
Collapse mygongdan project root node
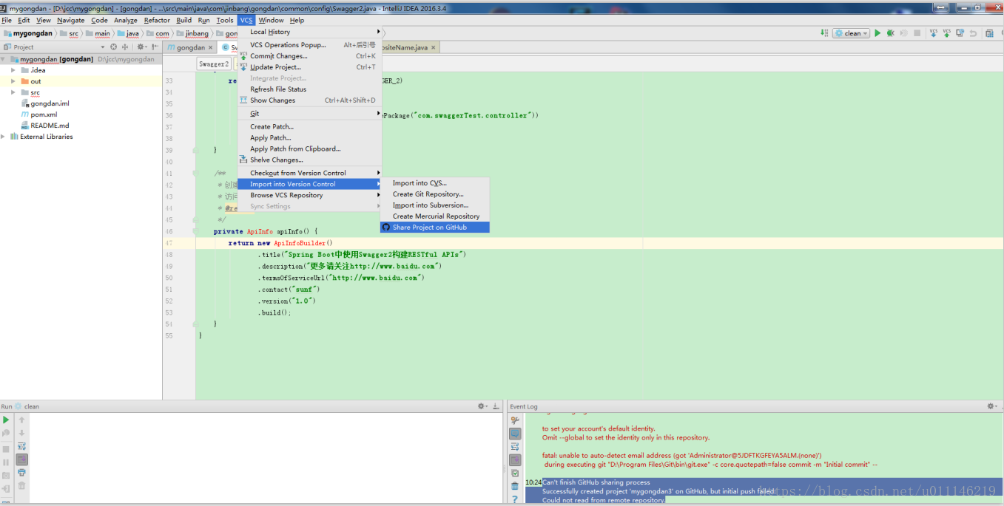[4, 59]
